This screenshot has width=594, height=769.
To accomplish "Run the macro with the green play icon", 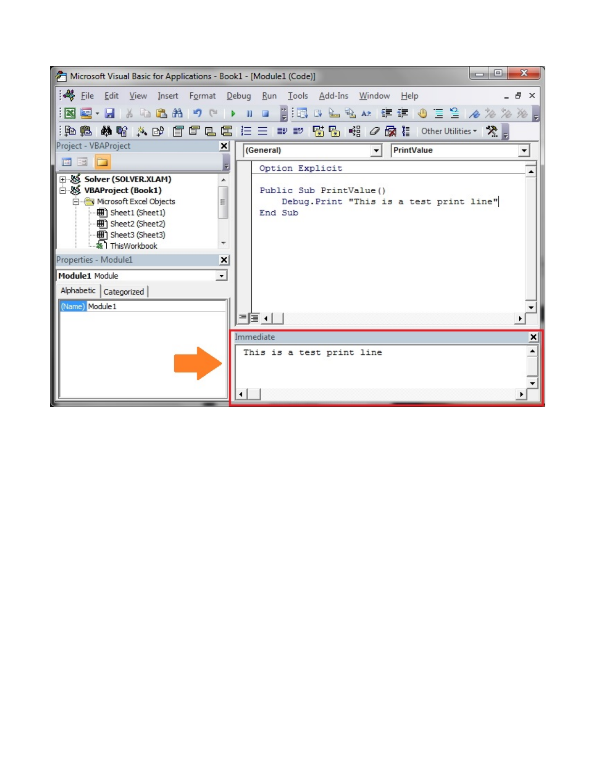I will coord(233,114).
